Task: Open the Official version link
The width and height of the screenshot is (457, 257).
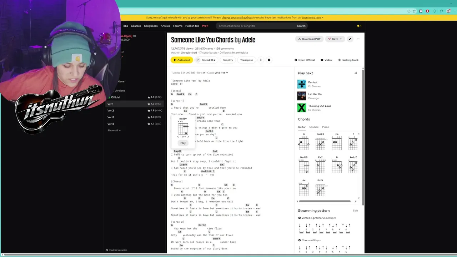Action: (x=305, y=60)
